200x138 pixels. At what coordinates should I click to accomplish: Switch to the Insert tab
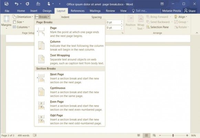[34, 11]
